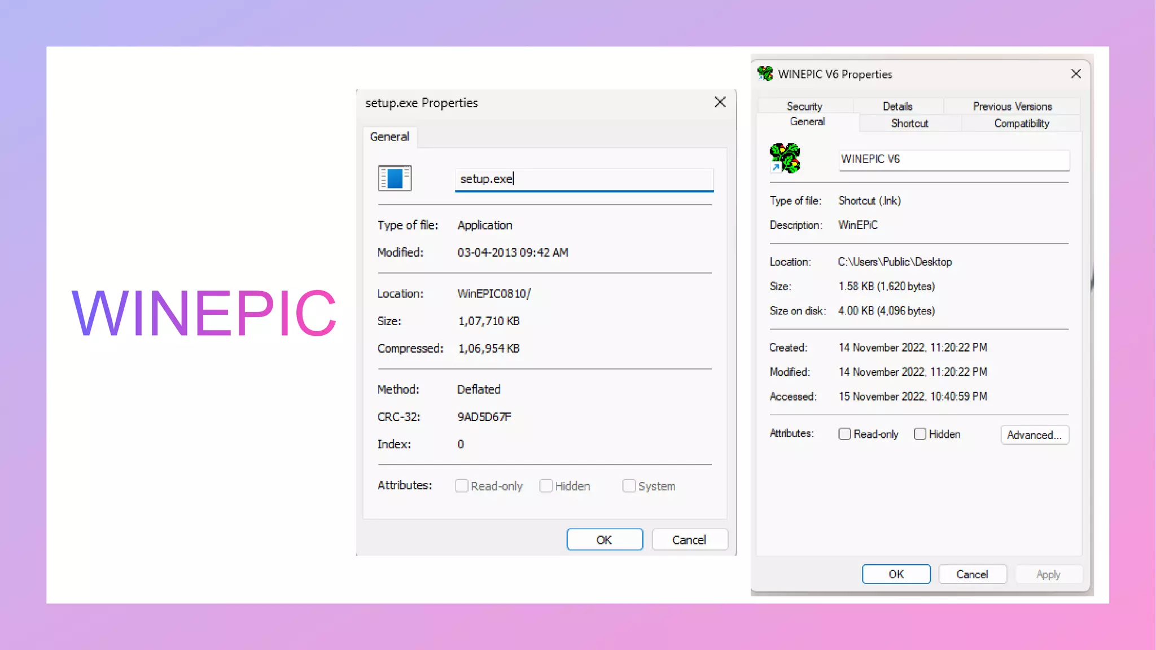Click the WINEPIC V6 name field
This screenshot has width=1156, height=650.
953,159
